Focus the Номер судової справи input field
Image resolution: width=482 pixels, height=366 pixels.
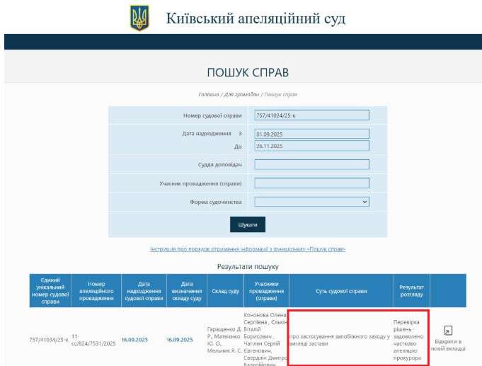click(311, 115)
